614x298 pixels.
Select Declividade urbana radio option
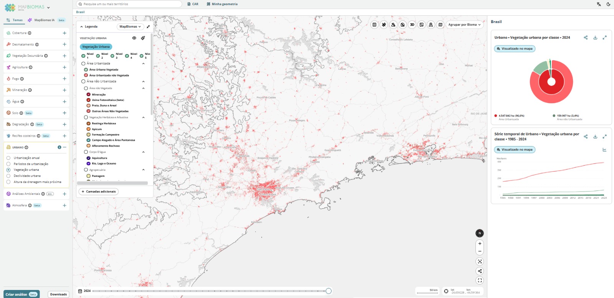8,176
